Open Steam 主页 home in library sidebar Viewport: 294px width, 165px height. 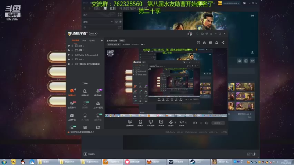coord(86,15)
